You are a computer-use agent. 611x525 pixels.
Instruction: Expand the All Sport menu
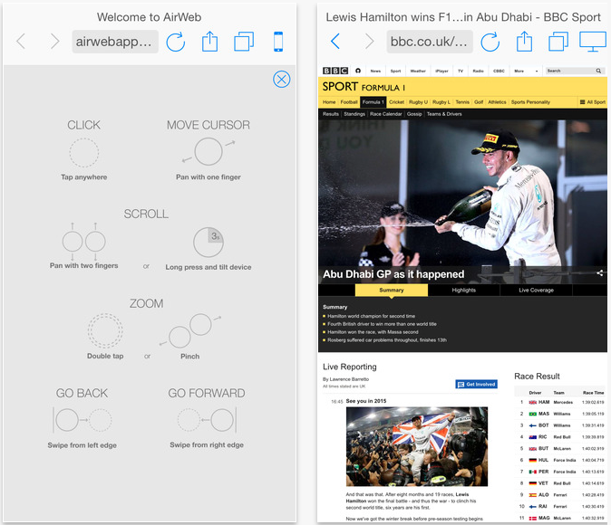(592, 102)
